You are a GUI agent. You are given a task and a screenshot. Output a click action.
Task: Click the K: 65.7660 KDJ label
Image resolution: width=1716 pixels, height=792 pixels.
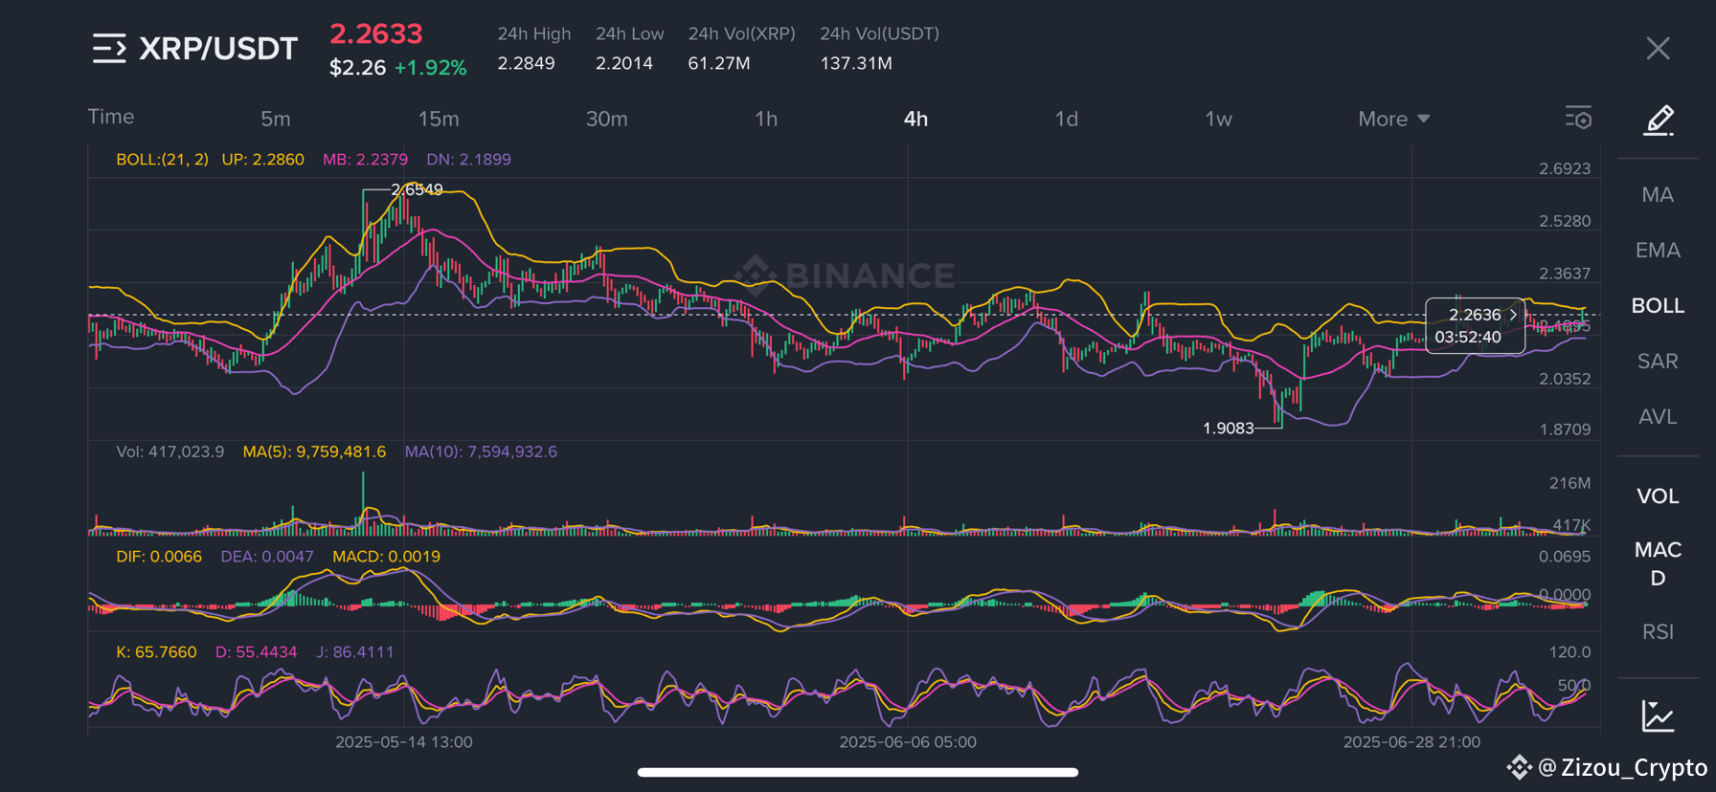tap(156, 652)
